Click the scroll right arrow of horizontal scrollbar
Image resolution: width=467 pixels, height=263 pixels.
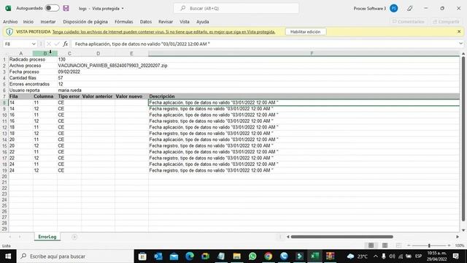coord(458,237)
